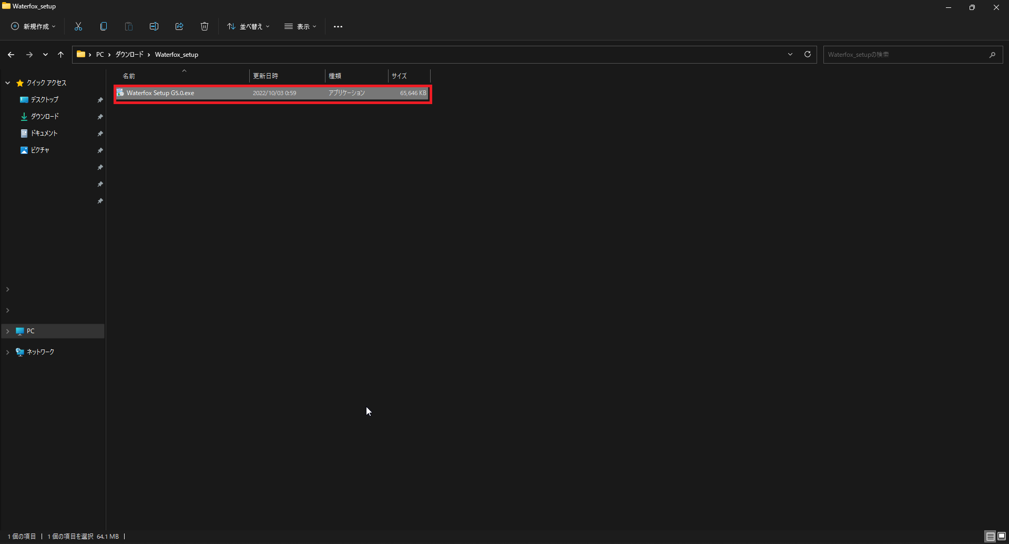Unpin デスクトップ via its pin icon

click(100, 100)
